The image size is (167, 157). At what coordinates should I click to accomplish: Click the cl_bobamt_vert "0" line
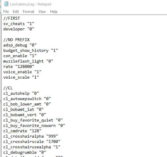25,115
